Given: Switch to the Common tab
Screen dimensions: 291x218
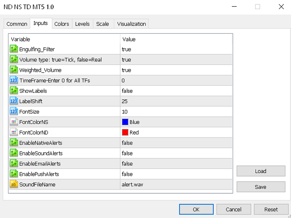Looking at the screenshot, I should pyautogui.click(x=17, y=24).
